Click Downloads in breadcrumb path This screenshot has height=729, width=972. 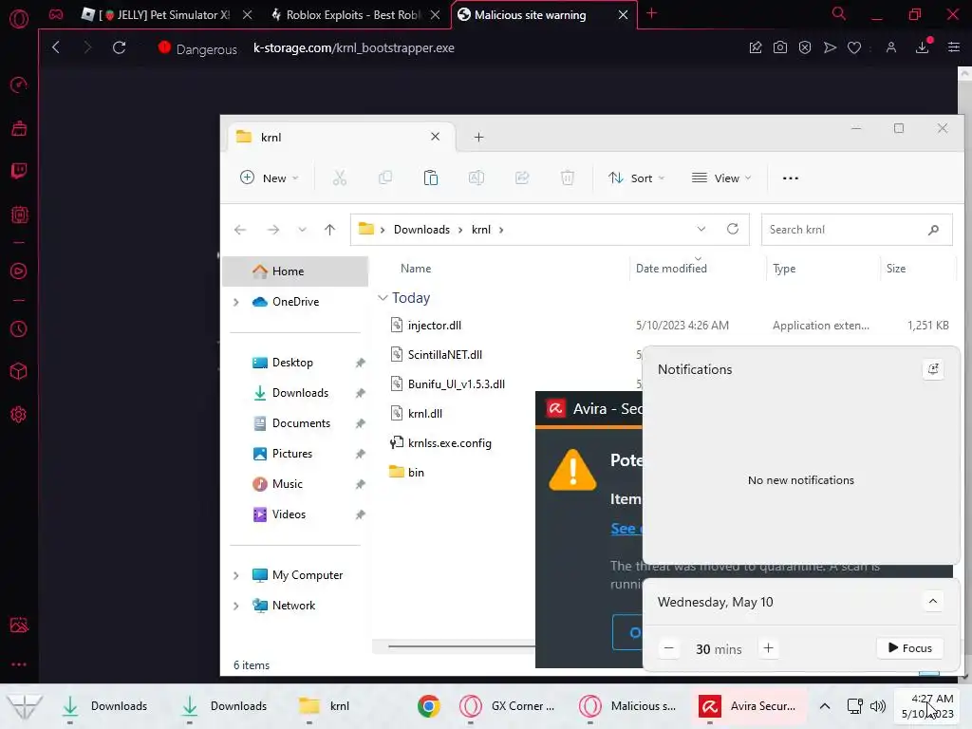coord(421,230)
